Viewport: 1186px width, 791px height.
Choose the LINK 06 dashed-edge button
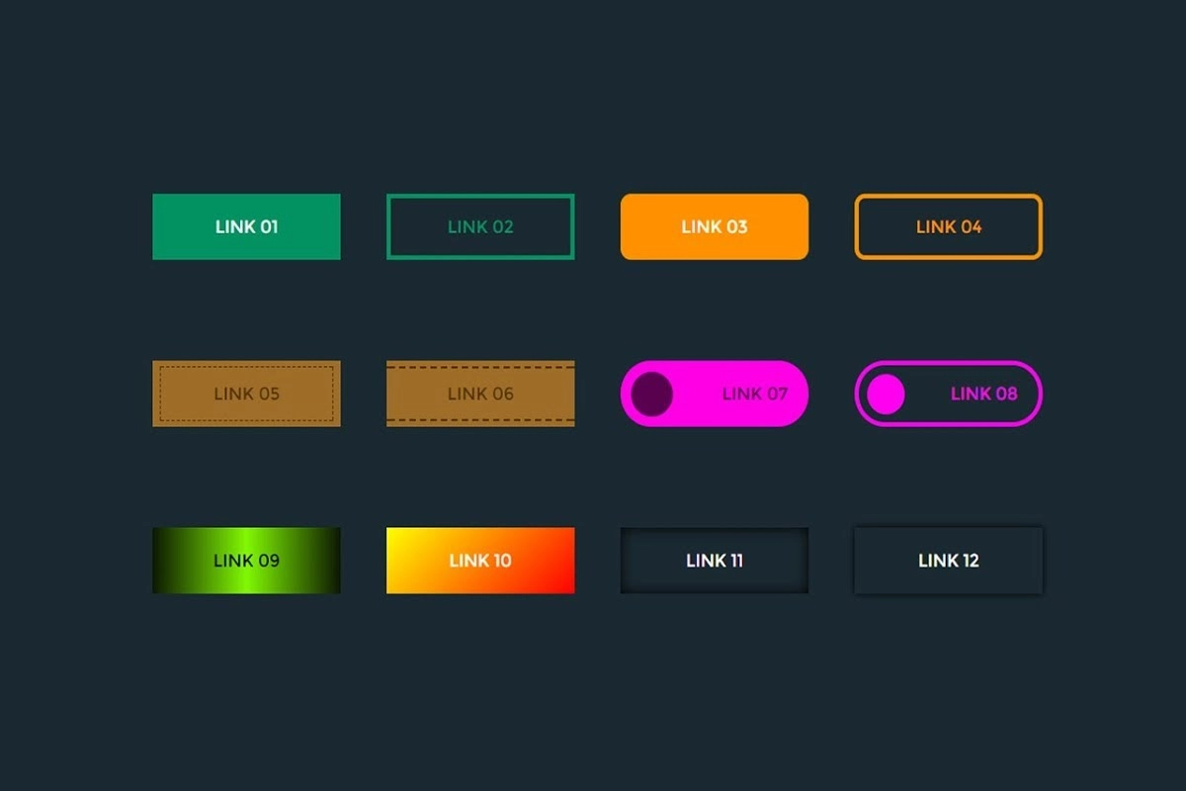[480, 394]
